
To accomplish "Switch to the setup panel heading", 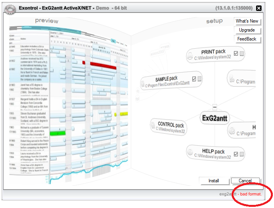I will click(214, 21).
